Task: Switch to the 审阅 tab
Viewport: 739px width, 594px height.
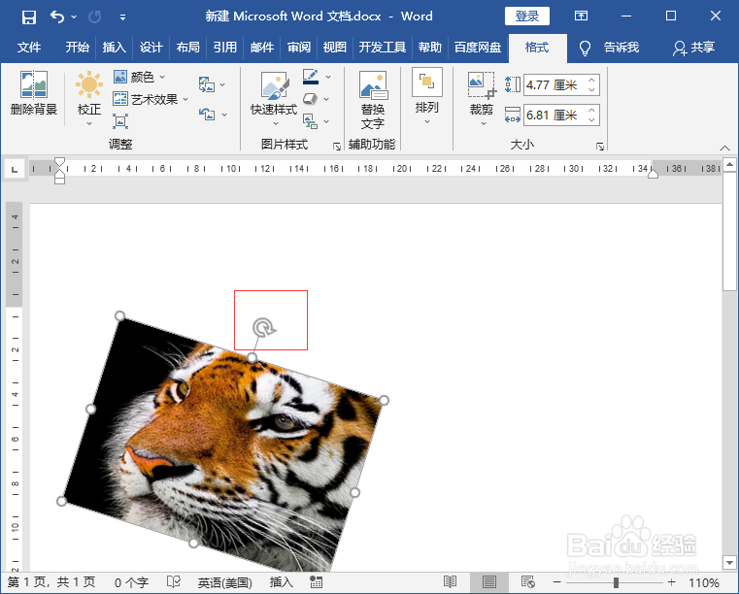Action: [299, 48]
